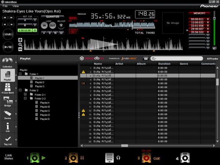The image size is (220, 165).
Task: Open the H.Cue Bank panel
Action: (x=8, y=88)
